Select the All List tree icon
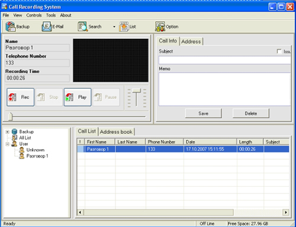Image resolution: width=296 pixels, height=227 pixels. tap(15, 137)
